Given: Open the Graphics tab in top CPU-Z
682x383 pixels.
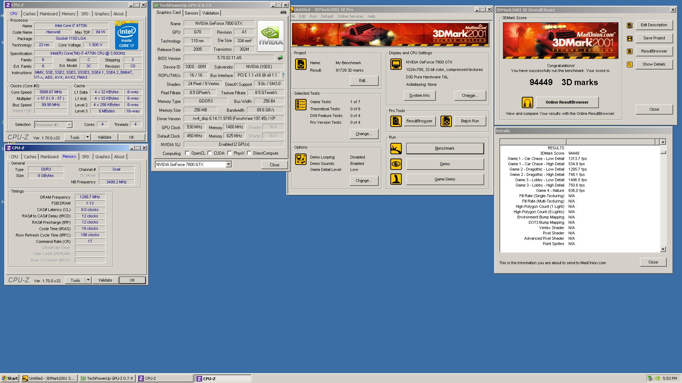Looking at the screenshot, I should tap(102, 14).
